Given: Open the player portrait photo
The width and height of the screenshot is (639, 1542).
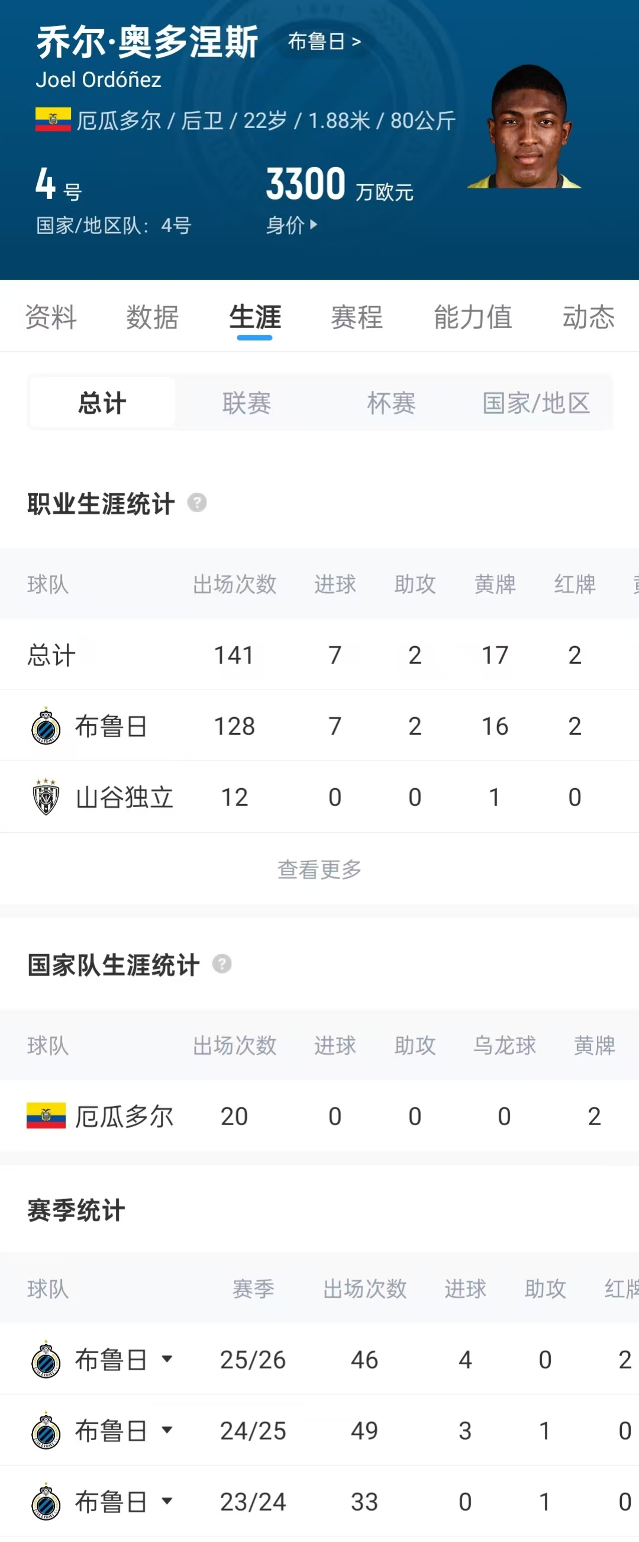Looking at the screenshot, I should pos(525,126).
